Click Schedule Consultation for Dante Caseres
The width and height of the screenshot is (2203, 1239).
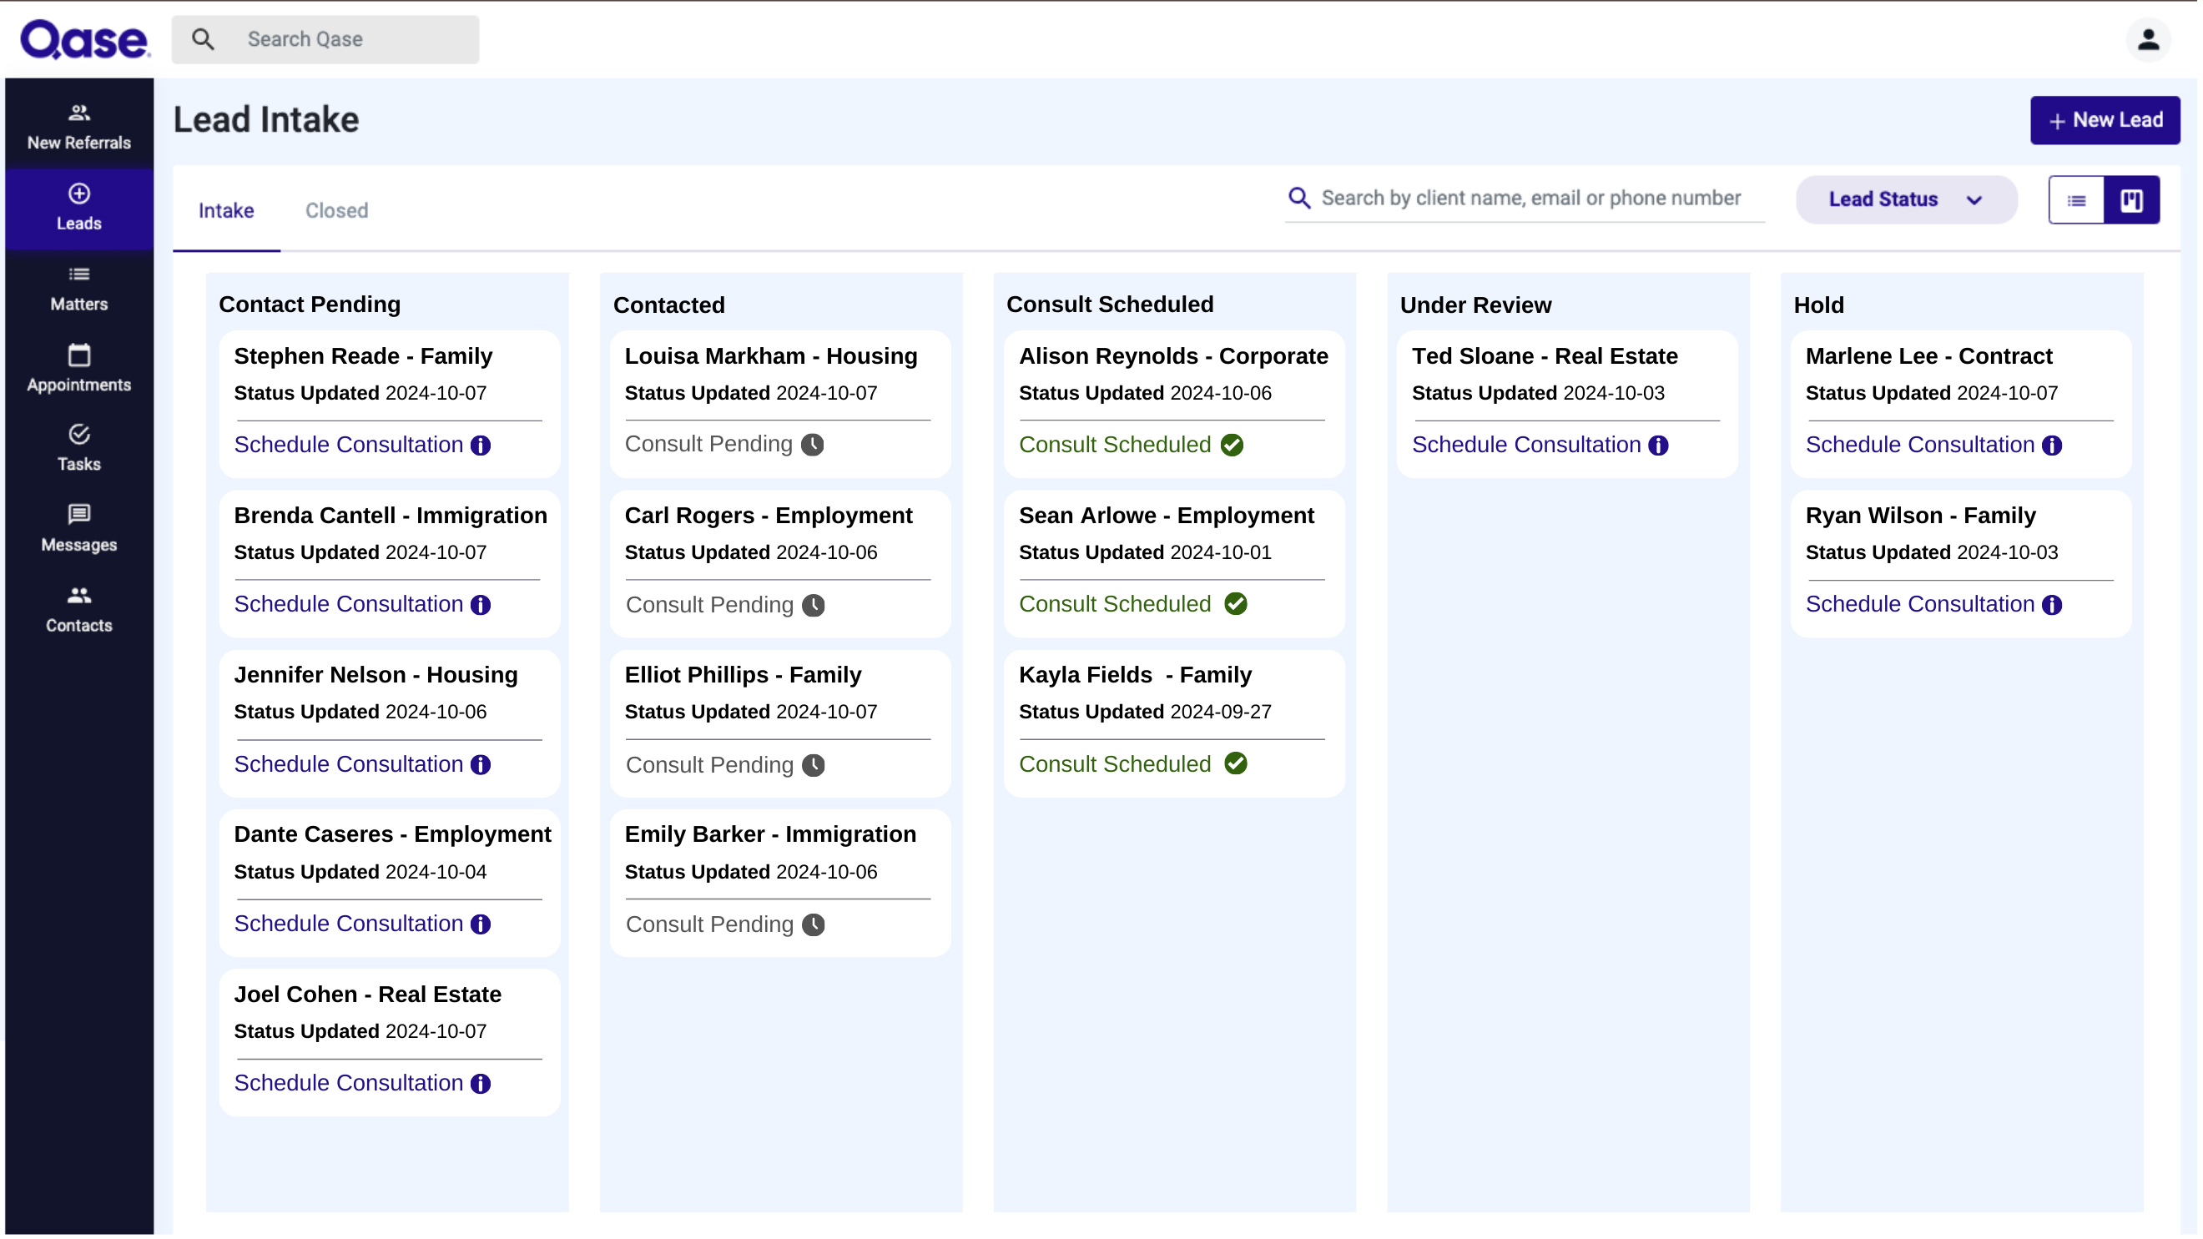(x=349, y=925)
